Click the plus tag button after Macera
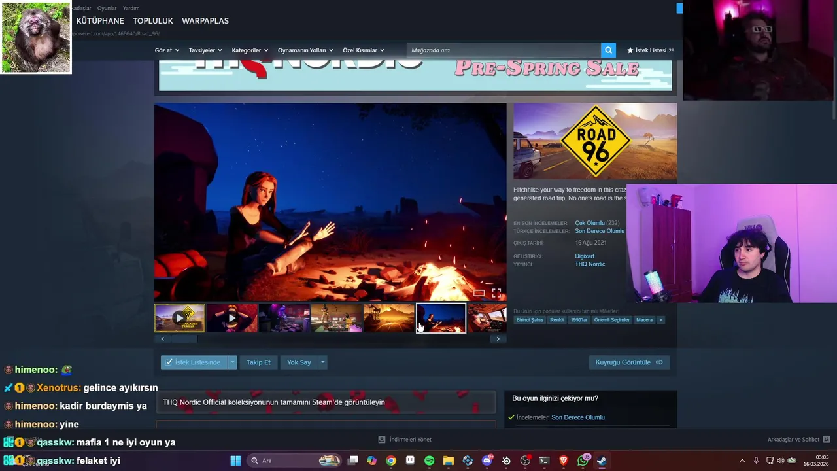837x471 pixels. (660, 320)
